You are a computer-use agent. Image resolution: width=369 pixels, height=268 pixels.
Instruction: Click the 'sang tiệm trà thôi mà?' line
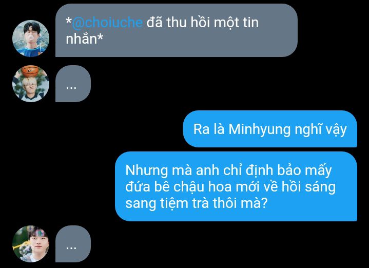click(x=197, y=203)
